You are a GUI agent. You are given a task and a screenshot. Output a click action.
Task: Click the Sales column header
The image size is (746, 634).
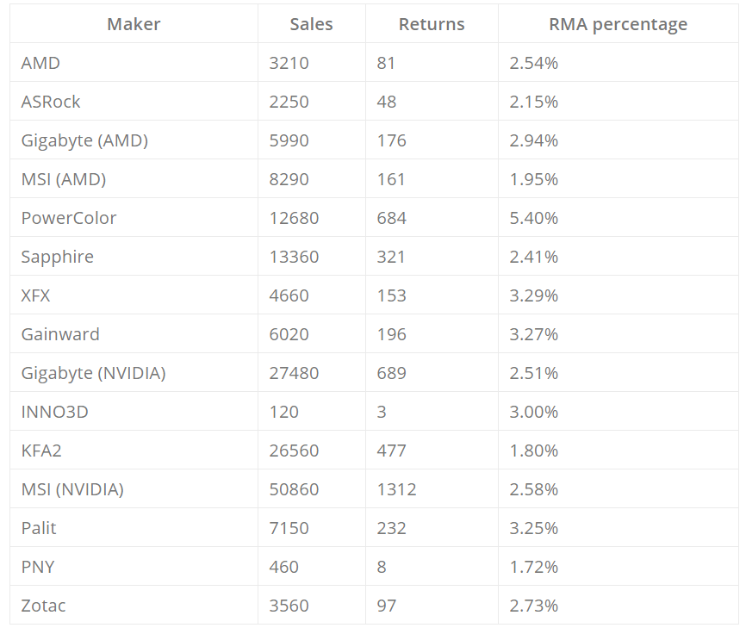311,24
